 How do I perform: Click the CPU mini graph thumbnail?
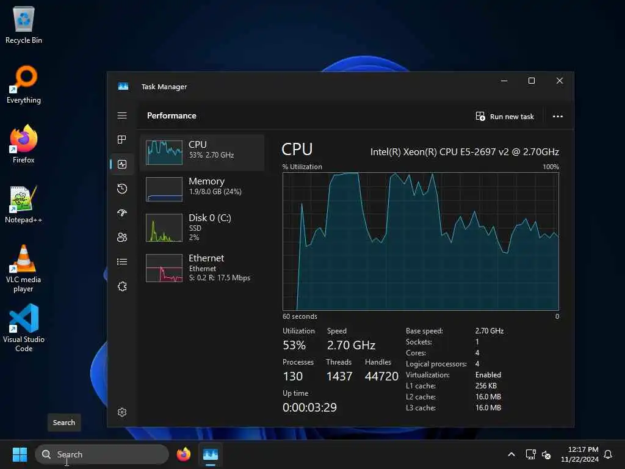point(164,152)
